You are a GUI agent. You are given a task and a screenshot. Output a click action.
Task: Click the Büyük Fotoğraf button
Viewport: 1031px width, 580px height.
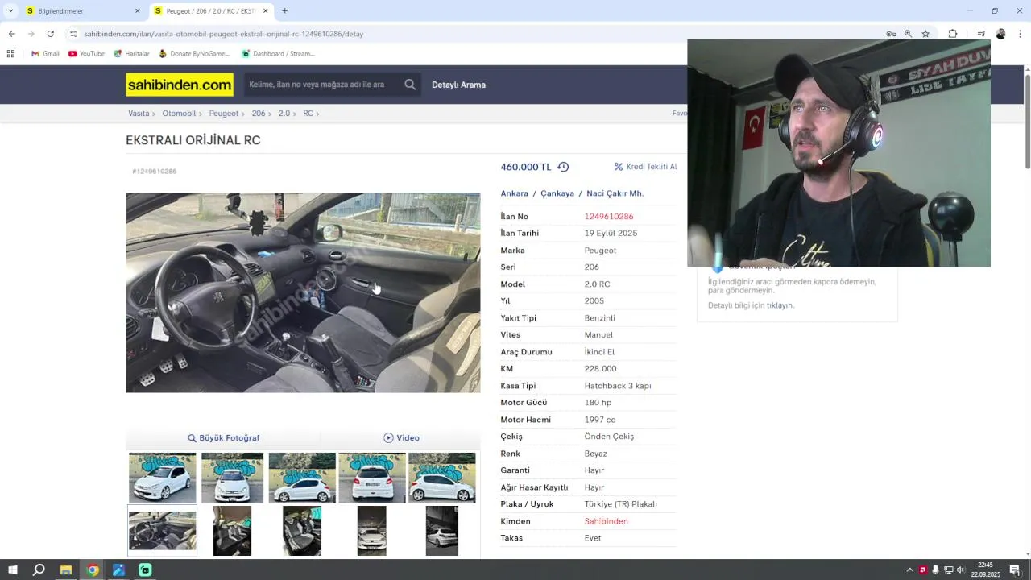click(223, 438)
